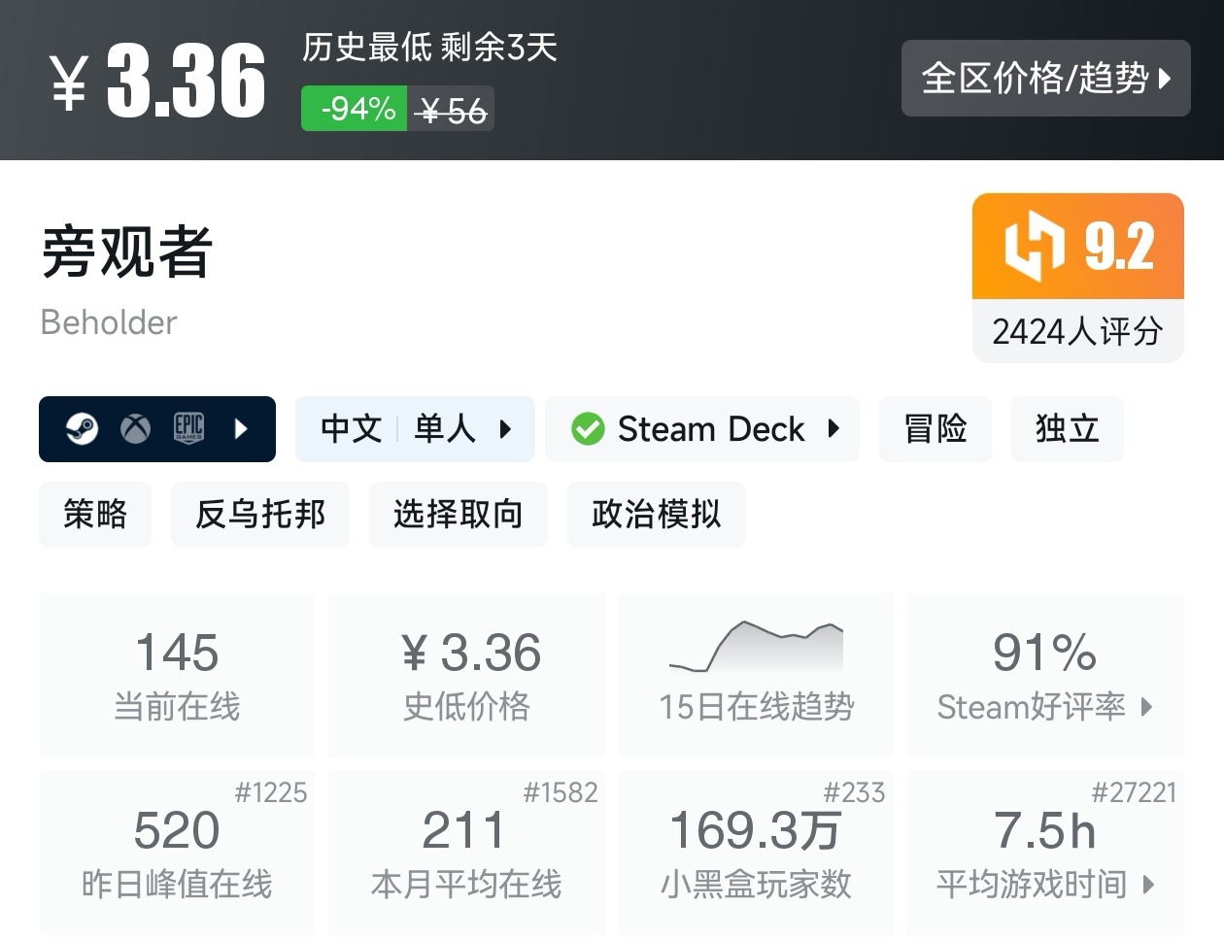Open the Steam好评率 review details arrow
The height and width of the screenshot is (939, 1224).
click(x=1147, y=707)
